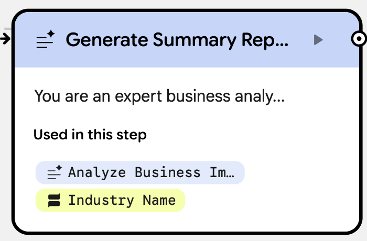Run the Generate Summary step with play arrow
The width and height of the screenshot is (367, 241).
pyautogui.click(x=318, y=39)
